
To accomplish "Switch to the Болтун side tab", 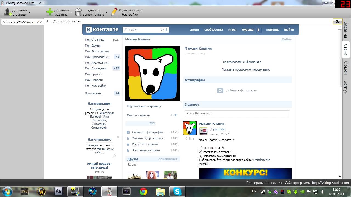I will 346,88.
